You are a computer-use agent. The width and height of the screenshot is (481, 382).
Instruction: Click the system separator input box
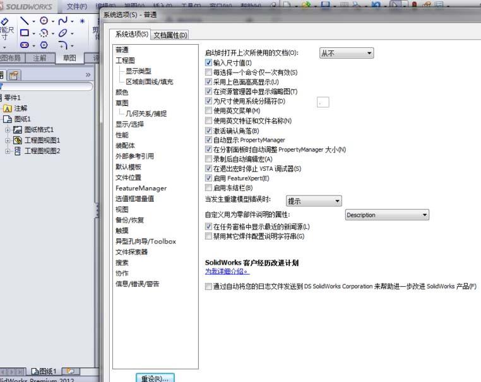pyautogui.click(x=323, y=102)
